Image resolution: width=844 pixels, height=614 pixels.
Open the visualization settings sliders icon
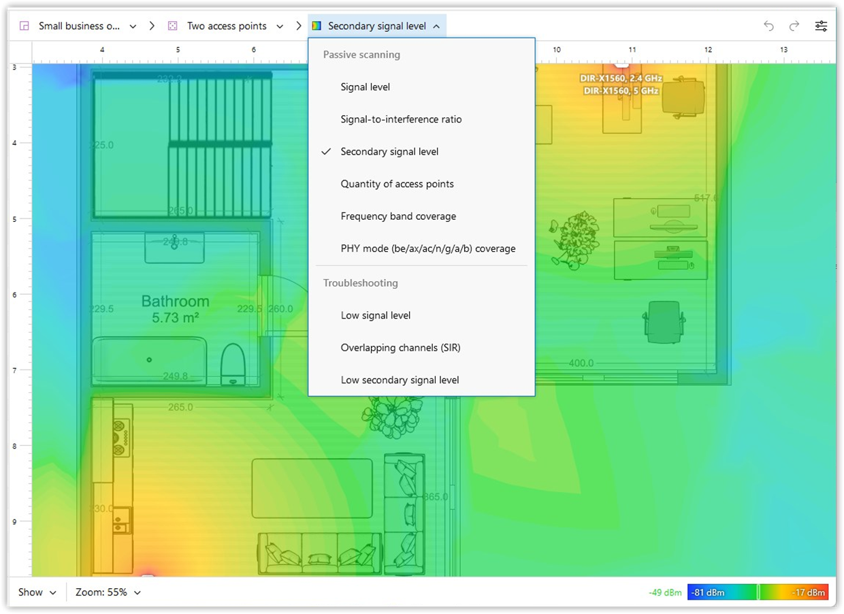click(821, 26)
